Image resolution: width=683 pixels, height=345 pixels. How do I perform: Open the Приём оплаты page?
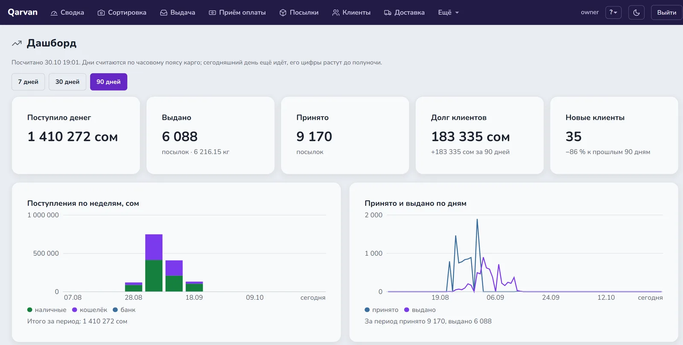tap(237, 12)
